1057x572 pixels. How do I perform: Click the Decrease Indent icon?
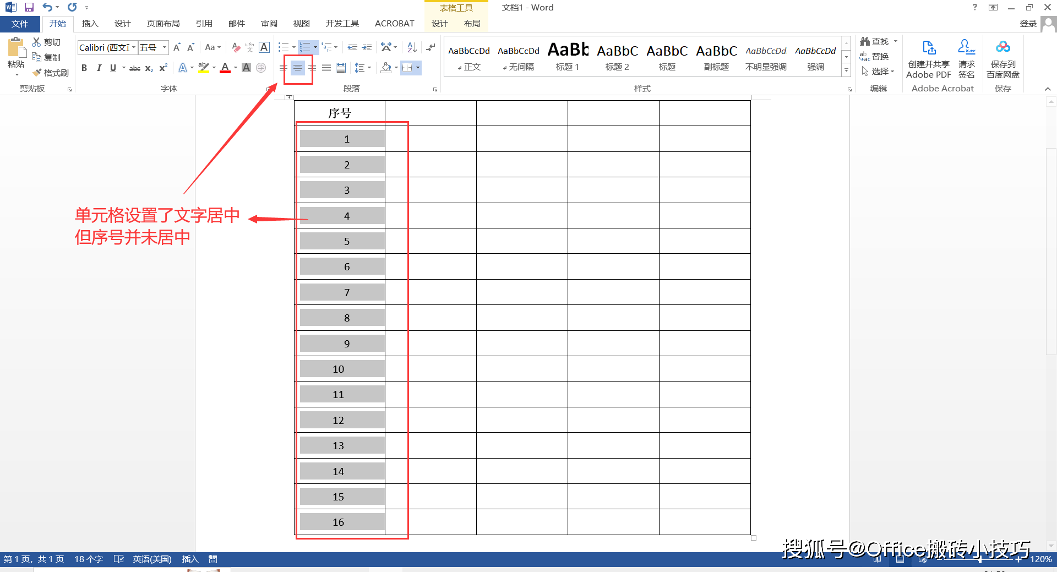352,47
